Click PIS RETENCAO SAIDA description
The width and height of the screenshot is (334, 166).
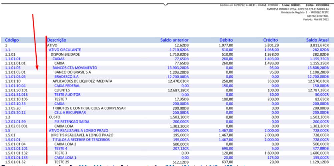point(72,122)
